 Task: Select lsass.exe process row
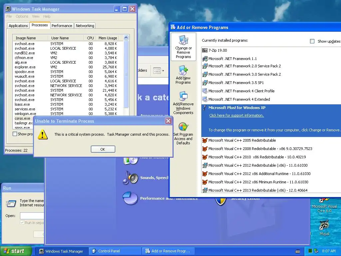(x=68, y=104)
